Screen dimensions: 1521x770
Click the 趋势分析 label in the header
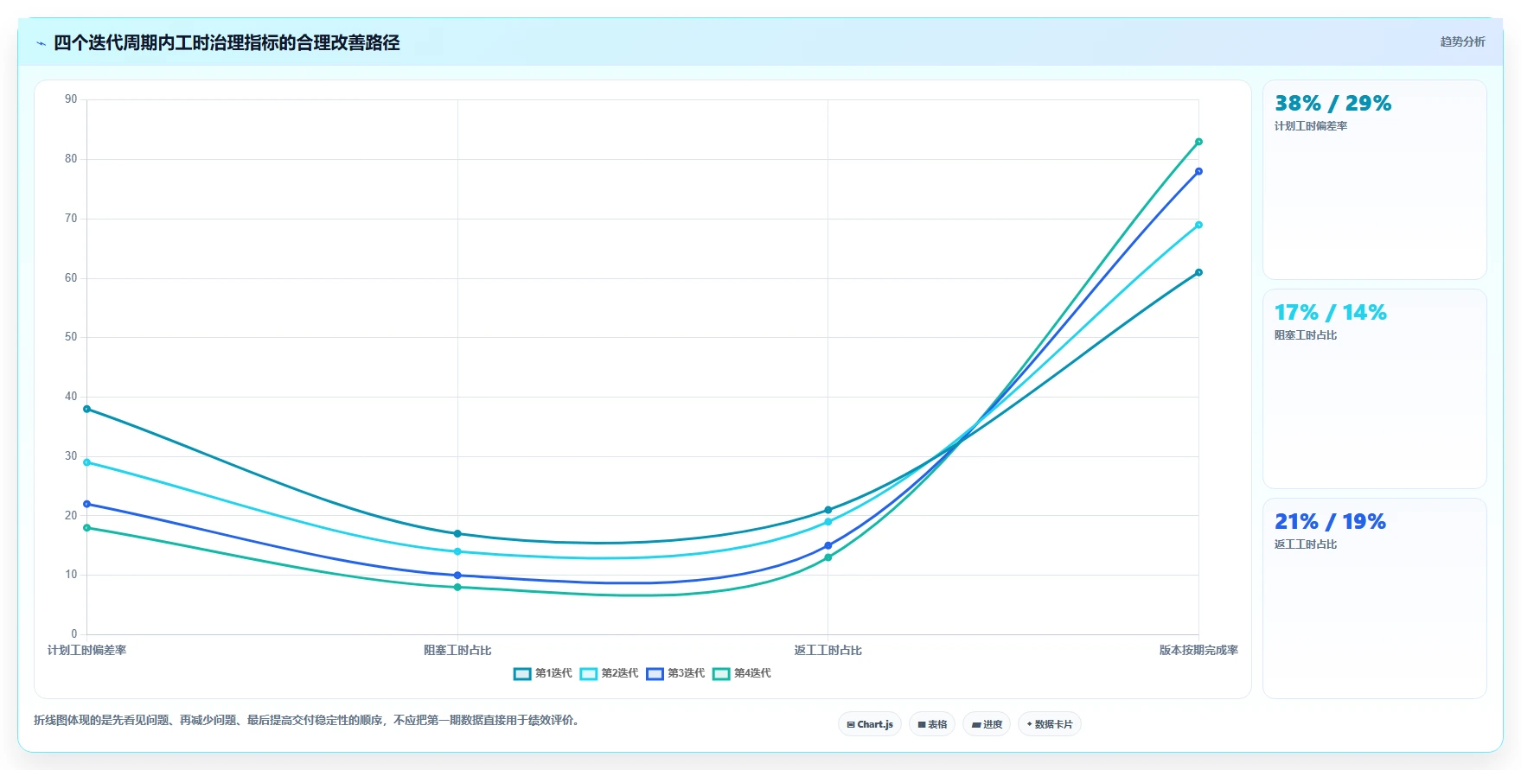1462,41
